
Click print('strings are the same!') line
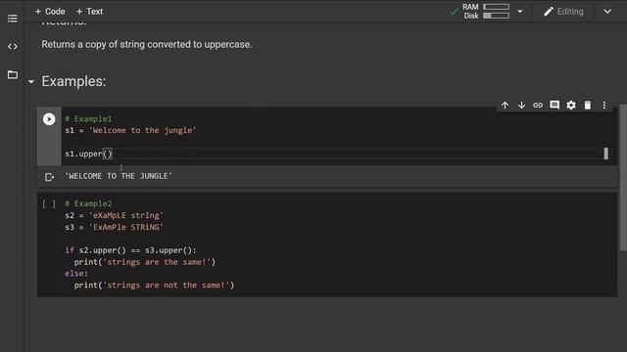[145, 262]
